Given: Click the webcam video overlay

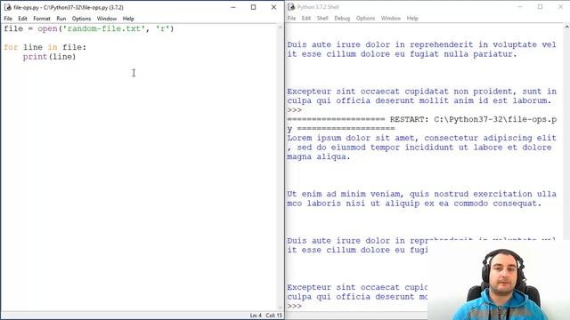Looking at the screenshot, I should (499, 280).
